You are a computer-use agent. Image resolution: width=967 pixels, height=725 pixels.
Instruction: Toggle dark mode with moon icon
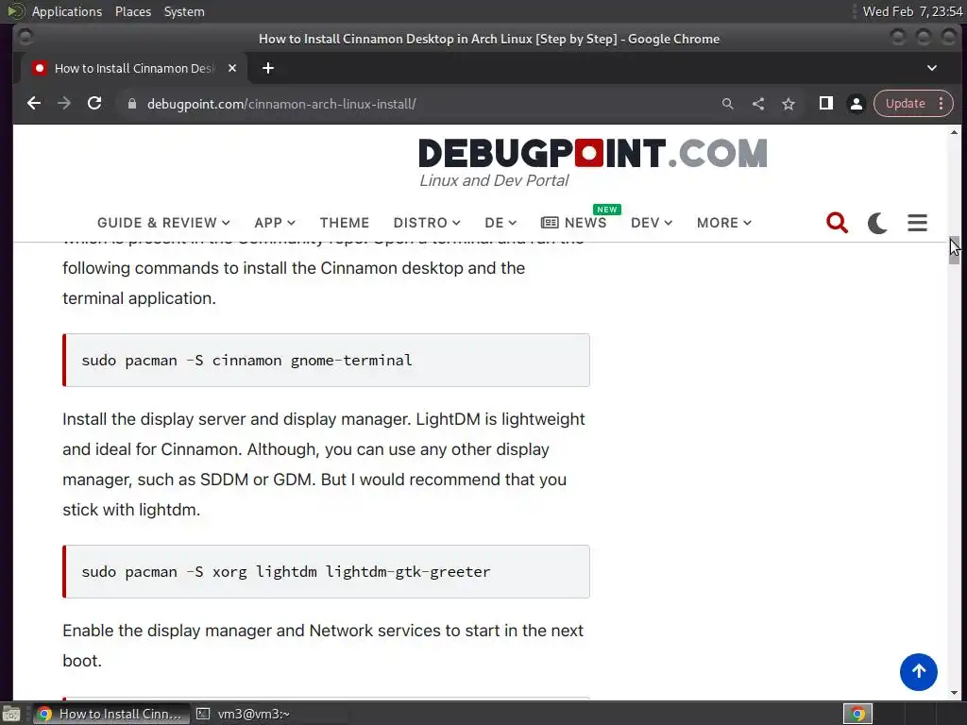(x=877, y=223)
